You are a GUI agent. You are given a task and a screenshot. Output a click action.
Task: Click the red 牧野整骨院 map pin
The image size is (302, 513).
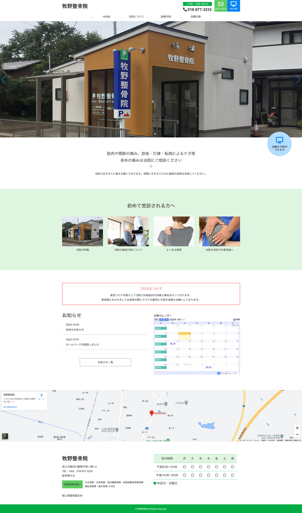152,413
